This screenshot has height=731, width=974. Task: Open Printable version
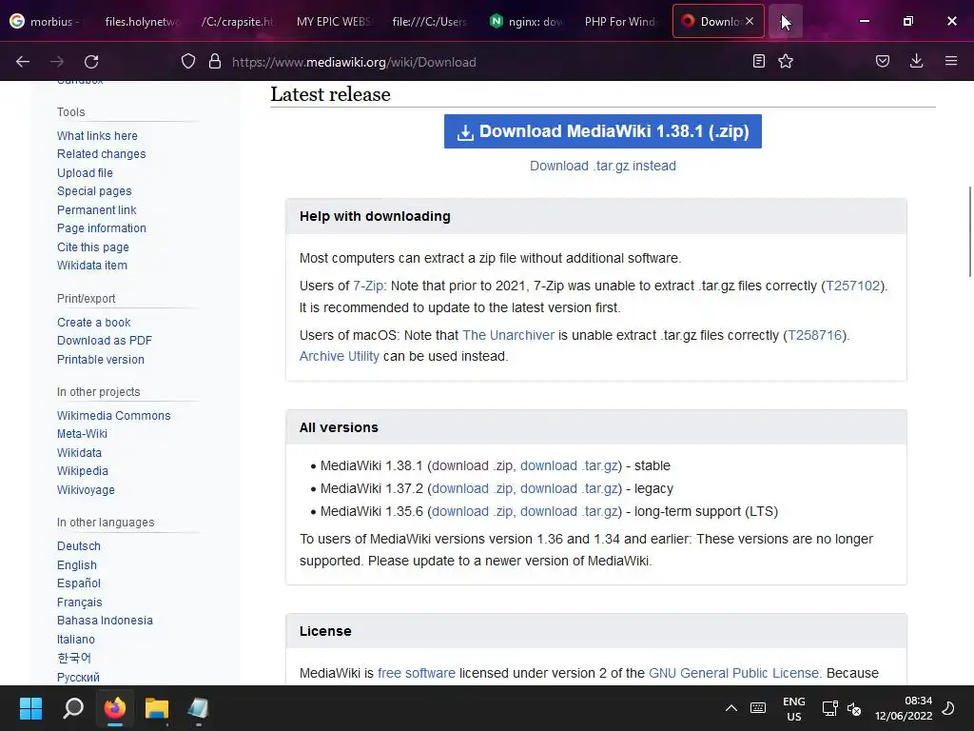[101, 359]
